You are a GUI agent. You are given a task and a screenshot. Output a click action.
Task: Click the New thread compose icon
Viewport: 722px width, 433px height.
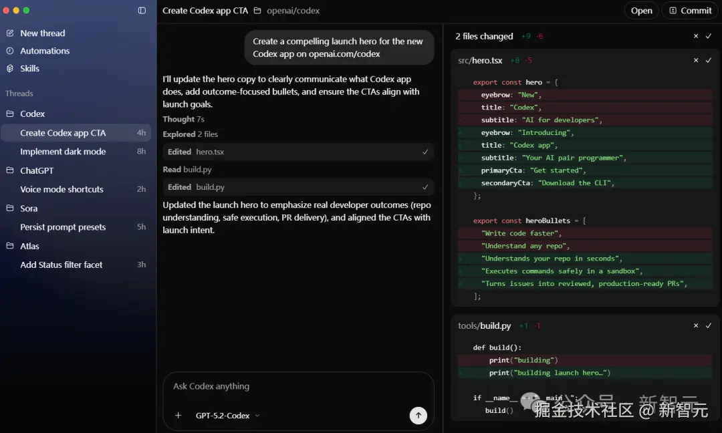click(9, 33)
